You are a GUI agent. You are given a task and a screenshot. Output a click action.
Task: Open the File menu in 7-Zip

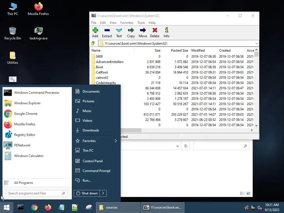(94, 23)
